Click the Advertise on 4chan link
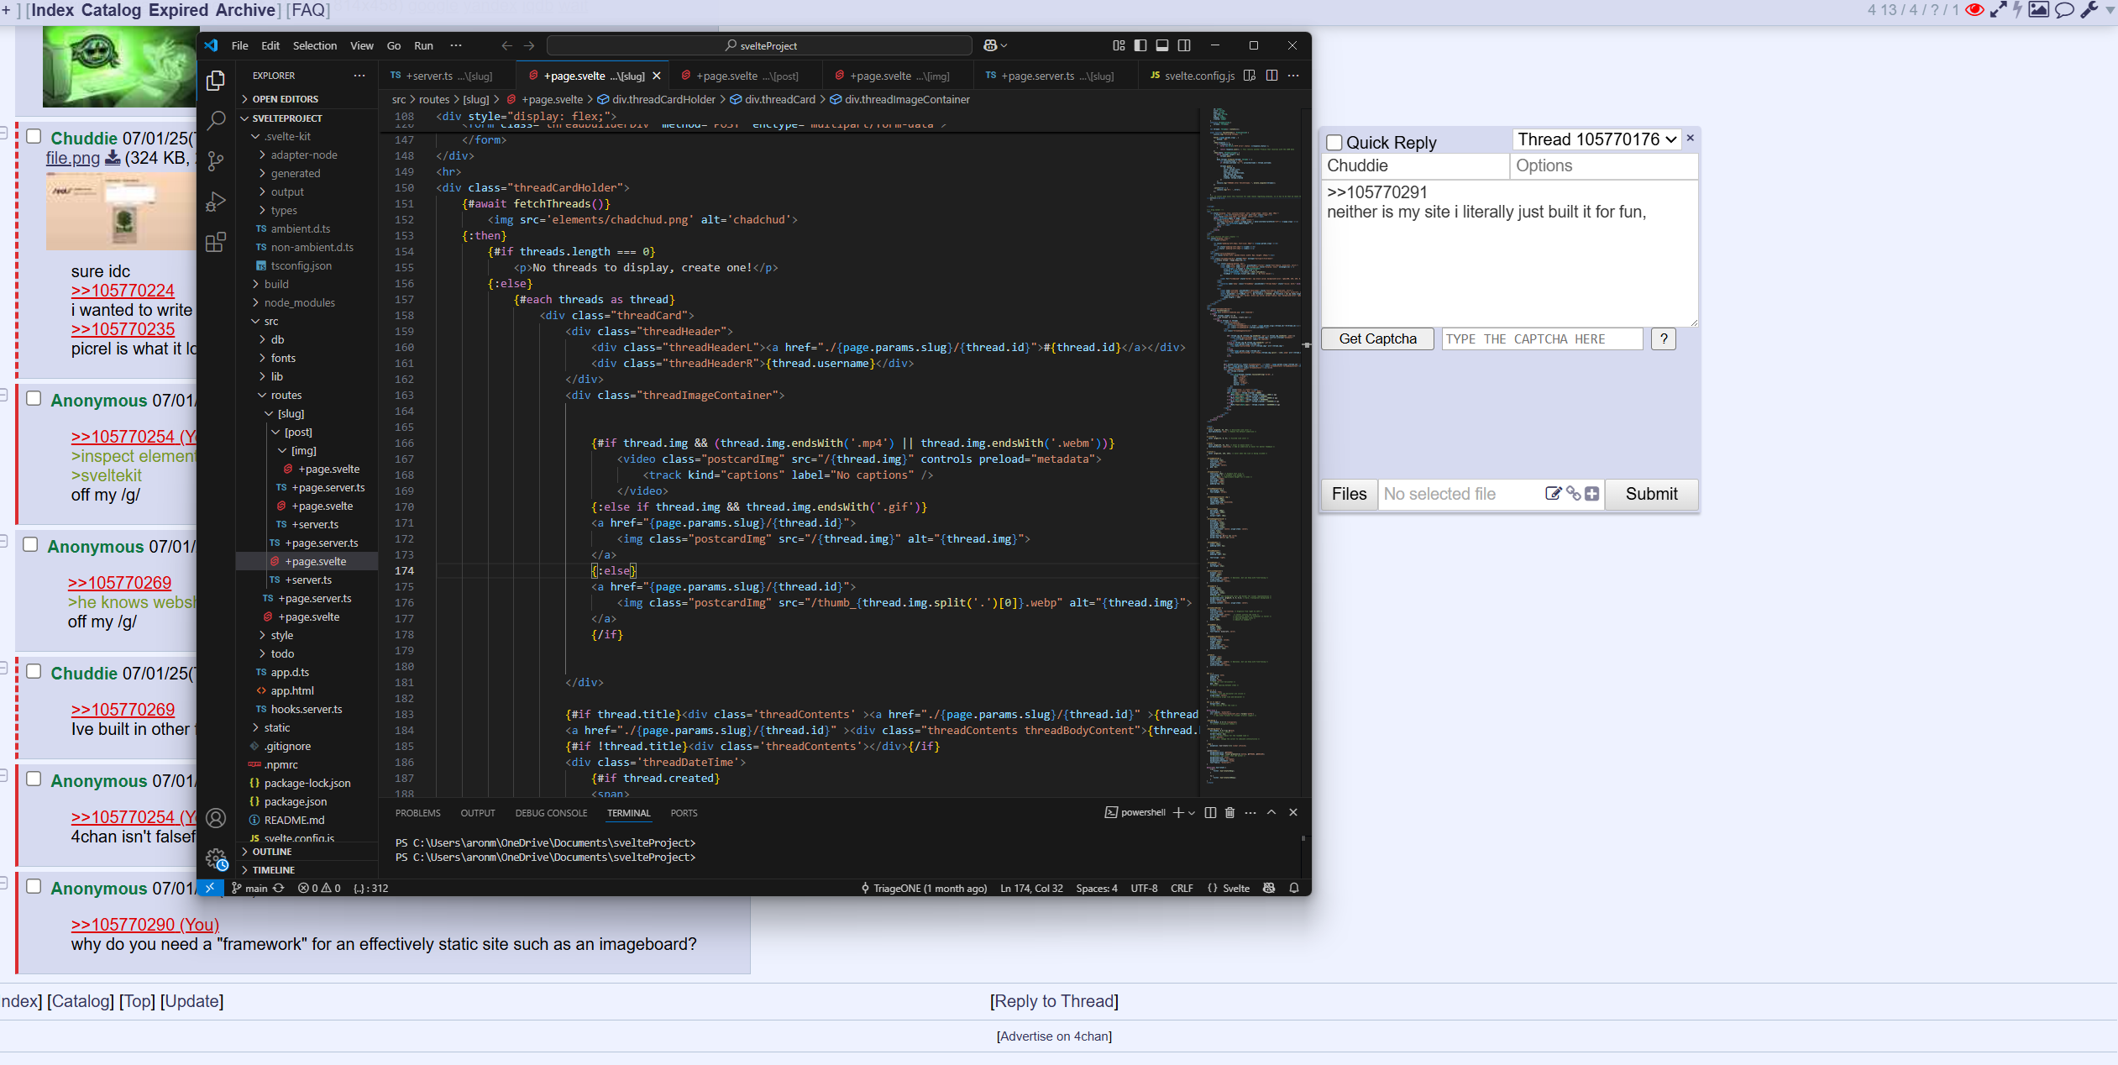2118x1065 pixels. pyautogui.click(x=1054, y=1036)
